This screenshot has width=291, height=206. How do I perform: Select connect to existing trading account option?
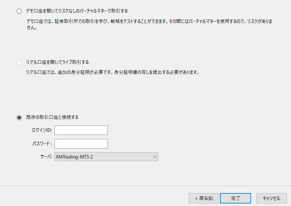click(x=19, y=117)
